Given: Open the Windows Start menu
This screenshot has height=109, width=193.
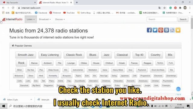Looking at the screenshot, I should tap(4, 106).
